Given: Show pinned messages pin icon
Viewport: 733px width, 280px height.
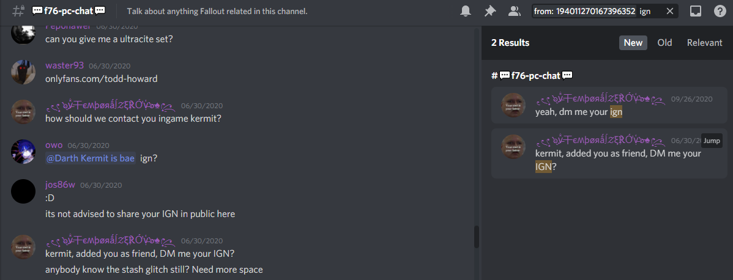Looking at the screenshot, I should click(x=490, y=11).
